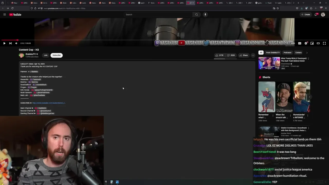
Task: Open the @idubbbztv2 second channel link
Action: pos(44,111)
